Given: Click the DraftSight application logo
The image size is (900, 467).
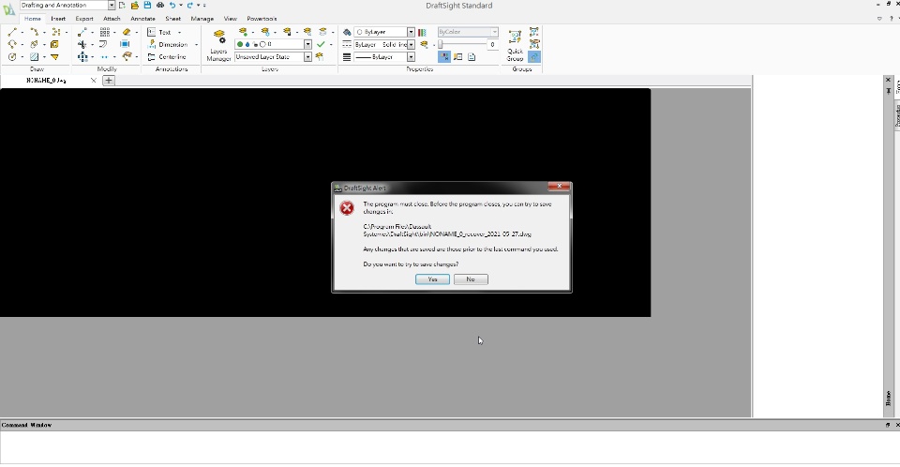Looking at the screenshot, I should pyautogui.click(x=8, y=9).
